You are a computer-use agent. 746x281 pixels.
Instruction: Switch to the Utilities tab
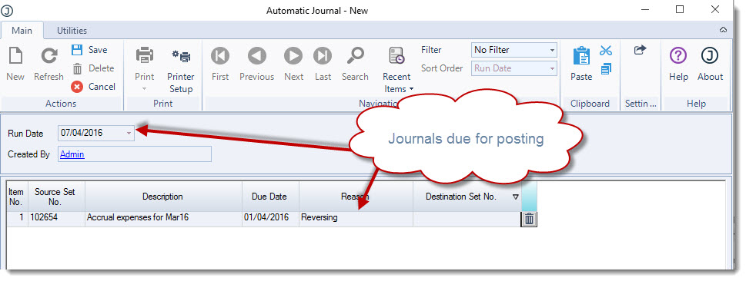(x=72, y=31)
